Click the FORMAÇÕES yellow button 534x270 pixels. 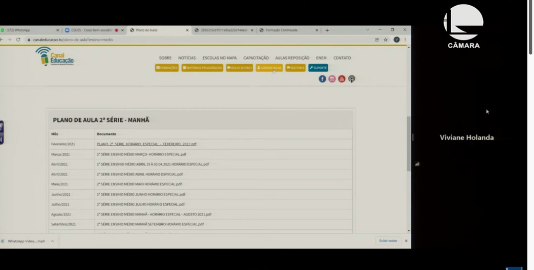click(167, 68)
